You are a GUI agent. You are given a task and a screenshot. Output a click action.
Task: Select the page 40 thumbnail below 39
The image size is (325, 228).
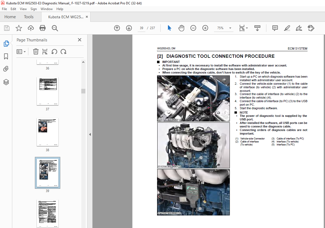[47, 214]
